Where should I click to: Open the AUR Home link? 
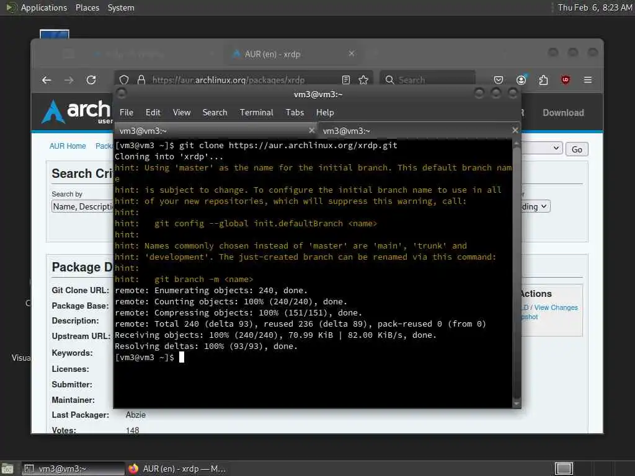pyautogui.click(x=68, y=146)
